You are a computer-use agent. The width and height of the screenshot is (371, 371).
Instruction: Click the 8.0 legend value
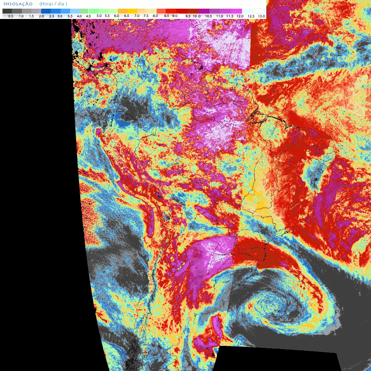[155, 16]
